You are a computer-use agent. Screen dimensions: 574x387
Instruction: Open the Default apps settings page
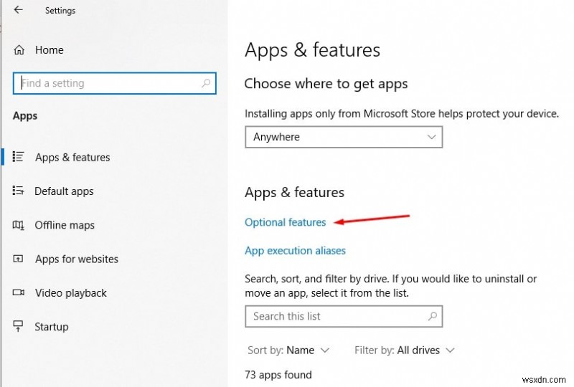64,191
